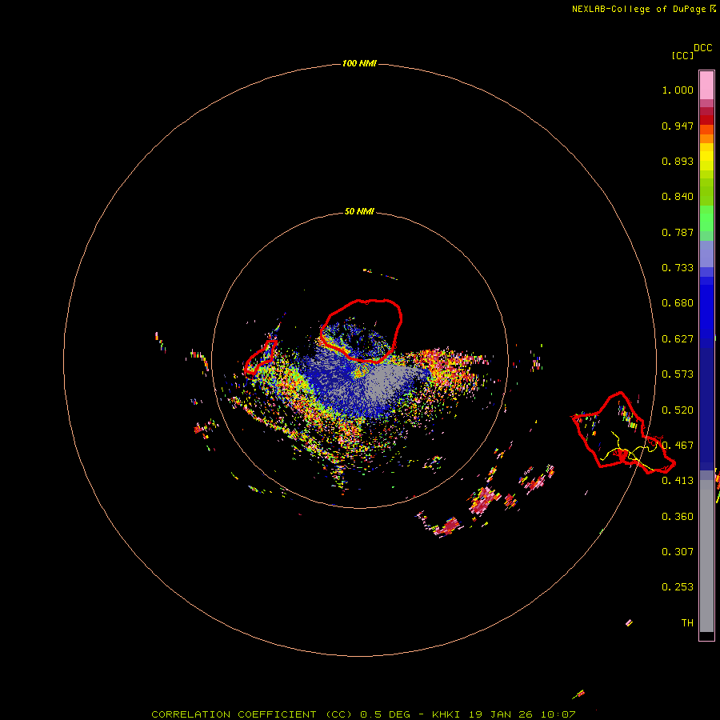The height and width of the screenshot is (720, 720).
Task: Click the 0.467 scale value
Action: [678, 446]
